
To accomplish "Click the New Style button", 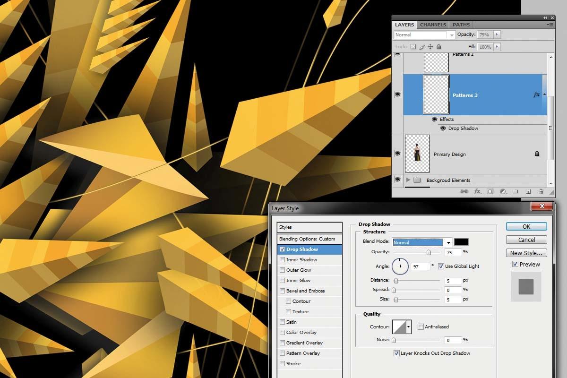I will [x=526, y=253].
